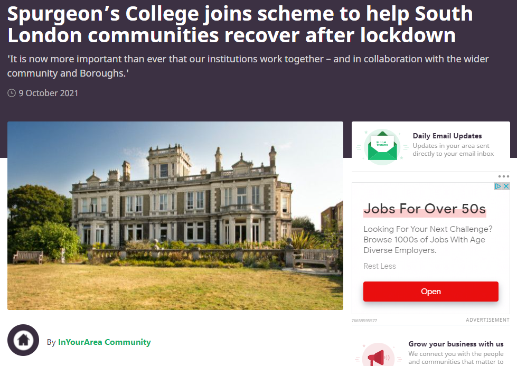Open the three-dot options menu above the ad
Viewport: 517px width, 366px height.
503,176
